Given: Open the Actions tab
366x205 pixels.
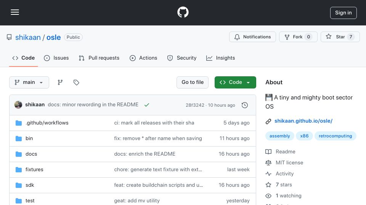Looking at the screenshot, I should point(143,58).
